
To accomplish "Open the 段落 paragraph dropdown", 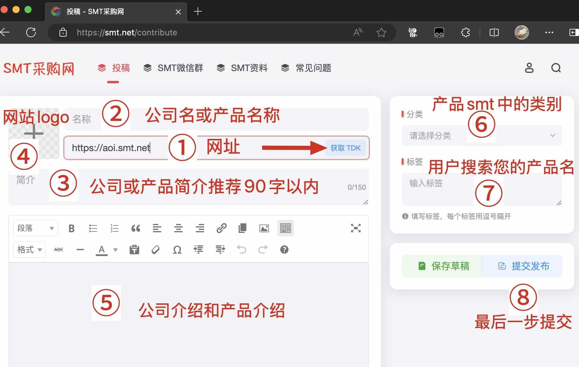I will [x=35, y=228].
